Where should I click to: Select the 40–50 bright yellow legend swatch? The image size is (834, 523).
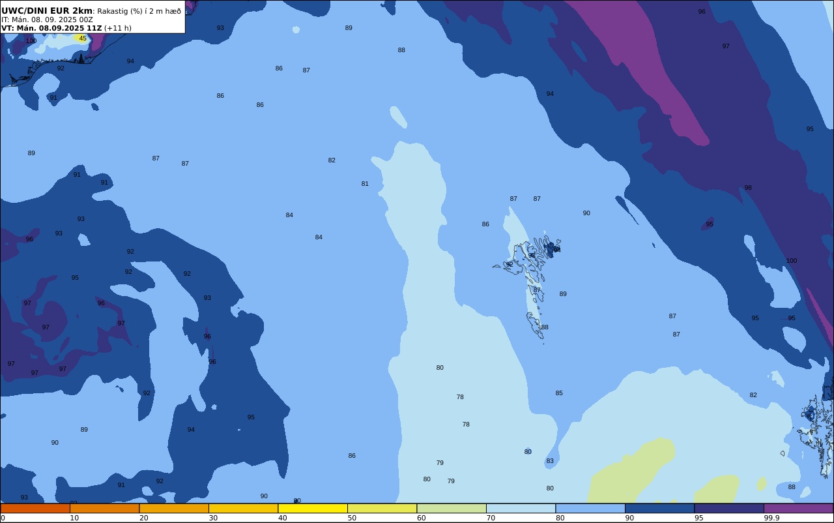coord(313,508)
